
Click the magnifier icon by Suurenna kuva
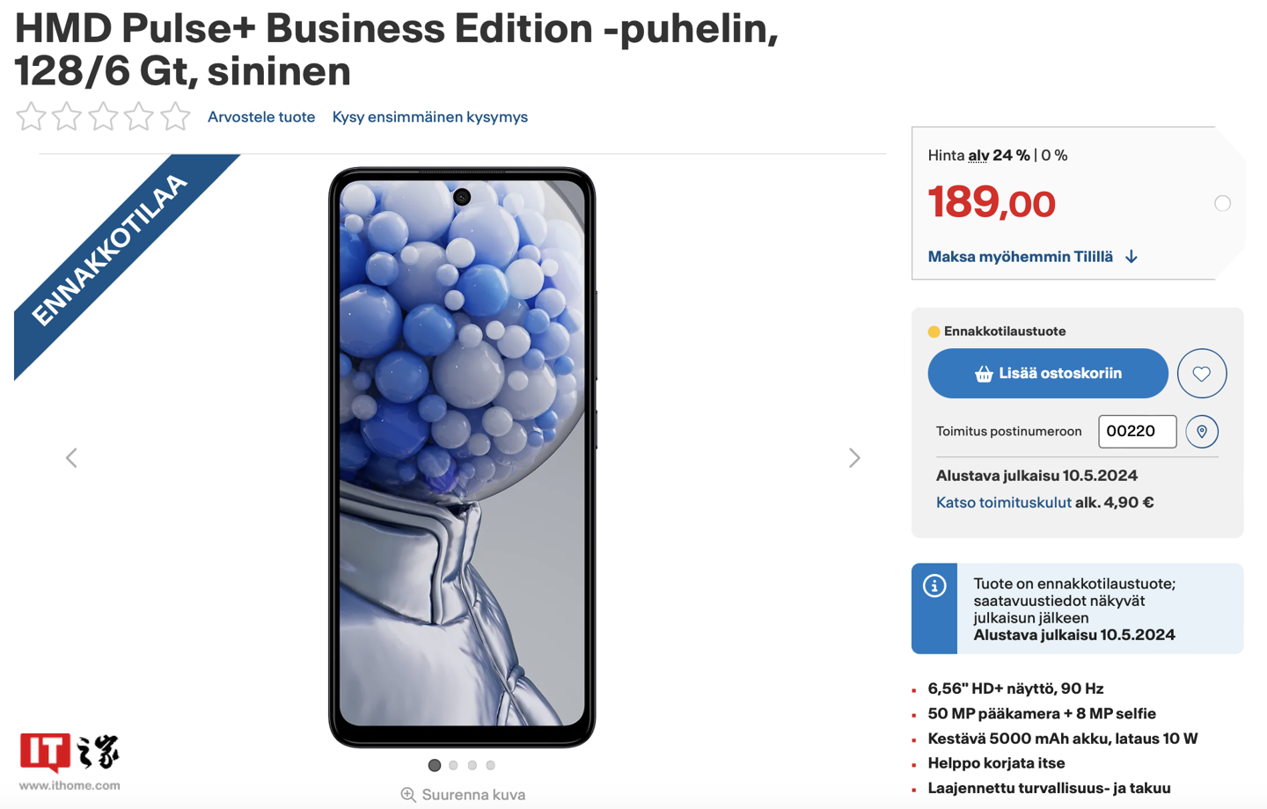pyautogui.click(x=408, y=795)
